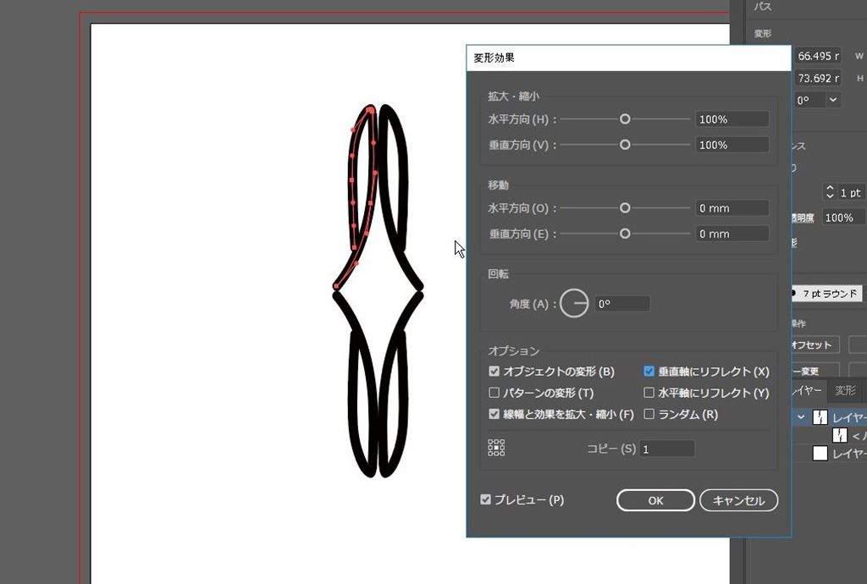Switch to the 変形 panel tab
This screenshot has width=867, height=584.
(845, 390)
